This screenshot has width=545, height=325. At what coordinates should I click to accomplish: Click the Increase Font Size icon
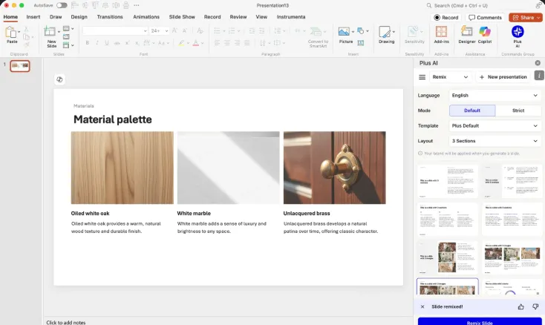pyautogui.click(x=174, y=30)
